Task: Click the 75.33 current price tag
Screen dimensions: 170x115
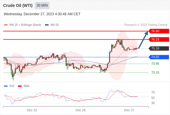Action: (158, 48)
